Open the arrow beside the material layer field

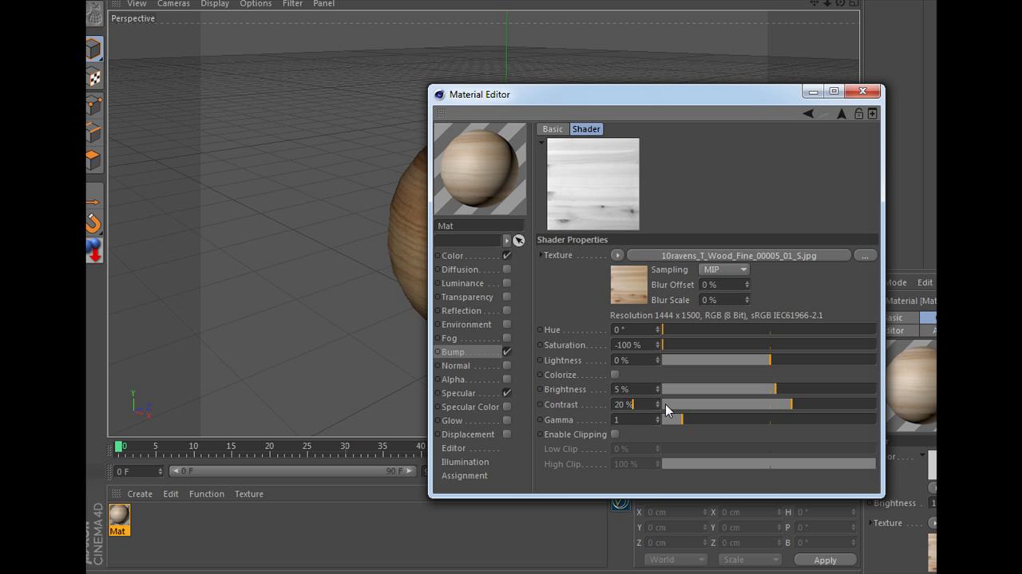coord(506,241)
